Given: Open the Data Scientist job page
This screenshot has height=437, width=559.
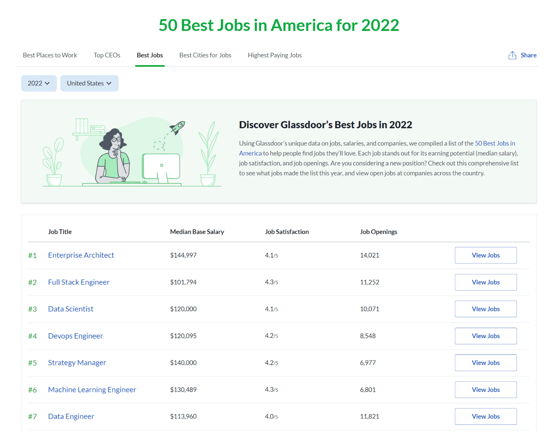Looking at the screenshot, I should coord(70,309).
